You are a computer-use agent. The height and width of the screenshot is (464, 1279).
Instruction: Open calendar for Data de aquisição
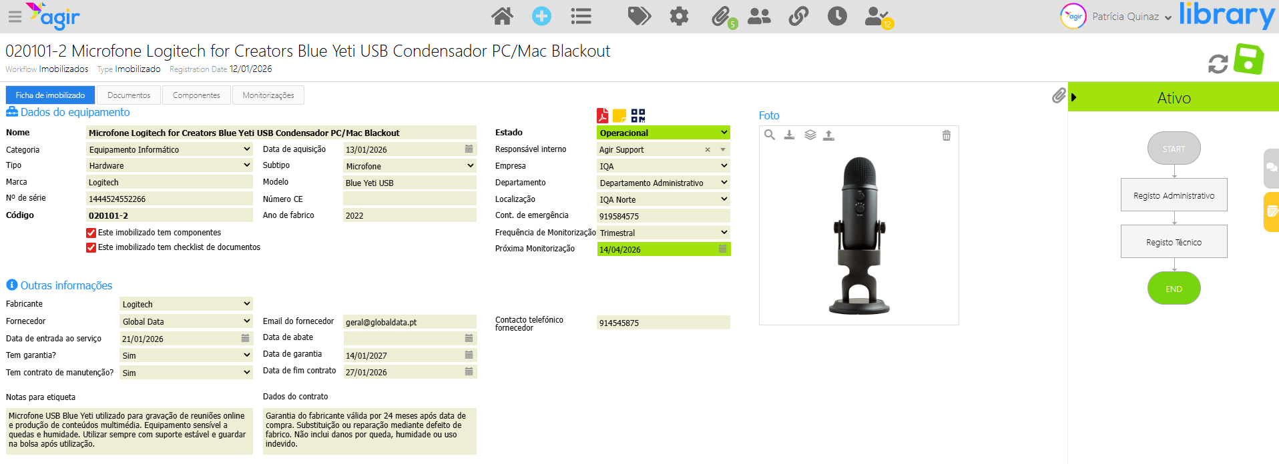click(469, 149)
